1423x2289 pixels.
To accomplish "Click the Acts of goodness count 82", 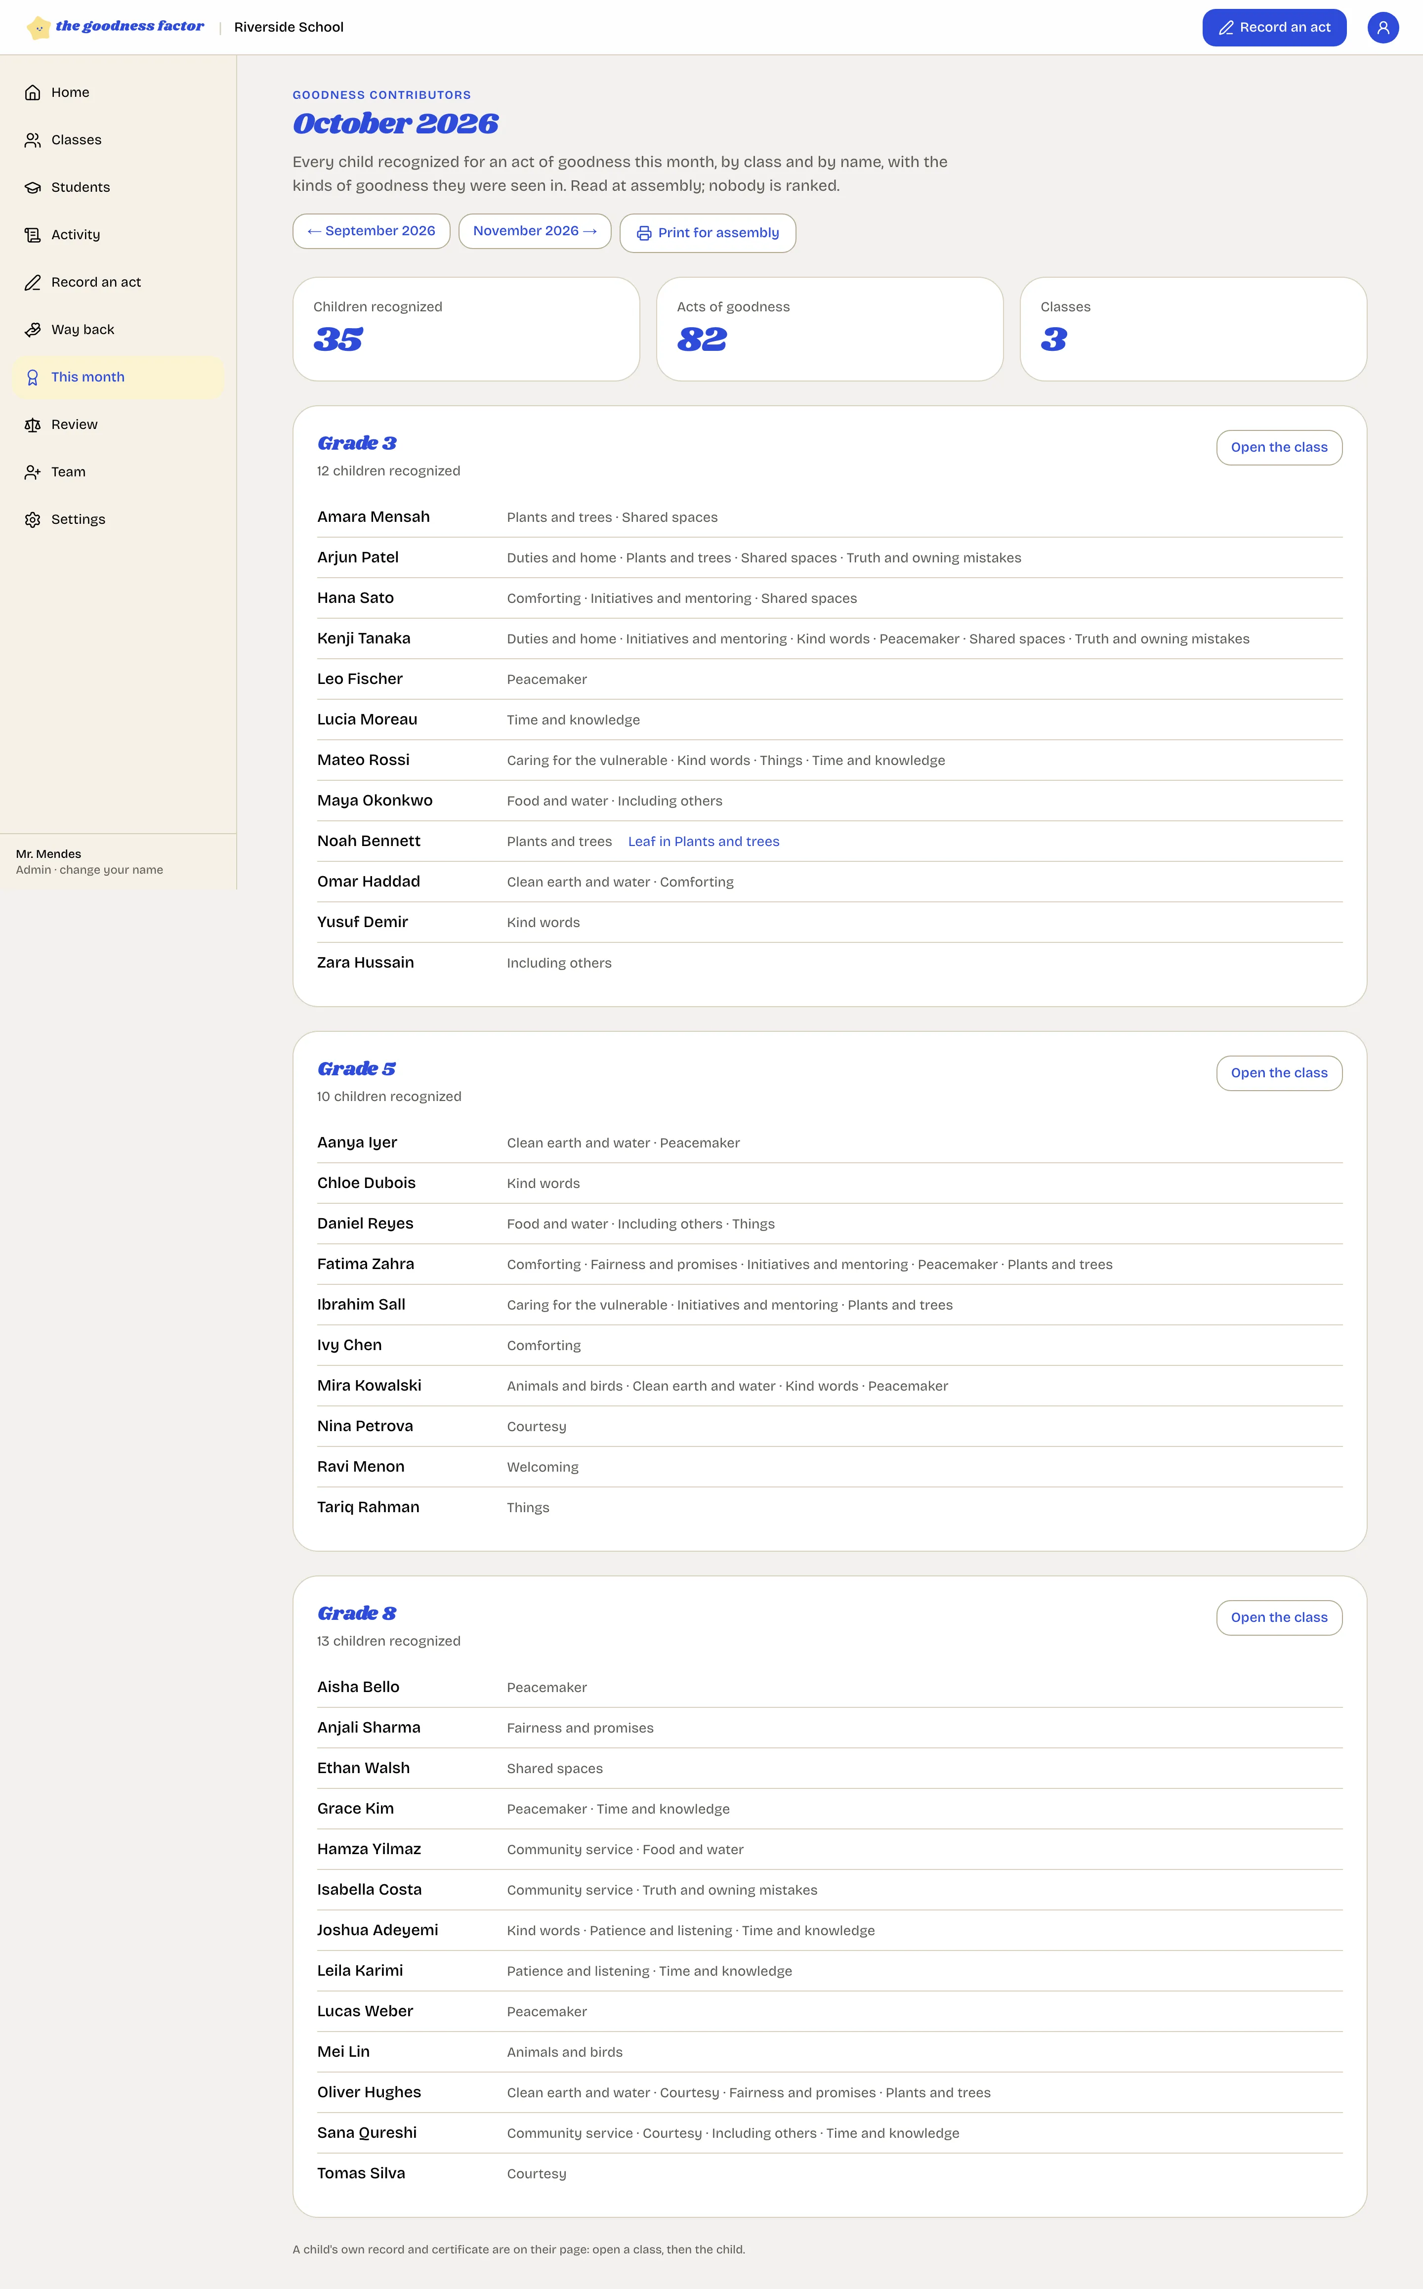I will [x=701, y=340].
